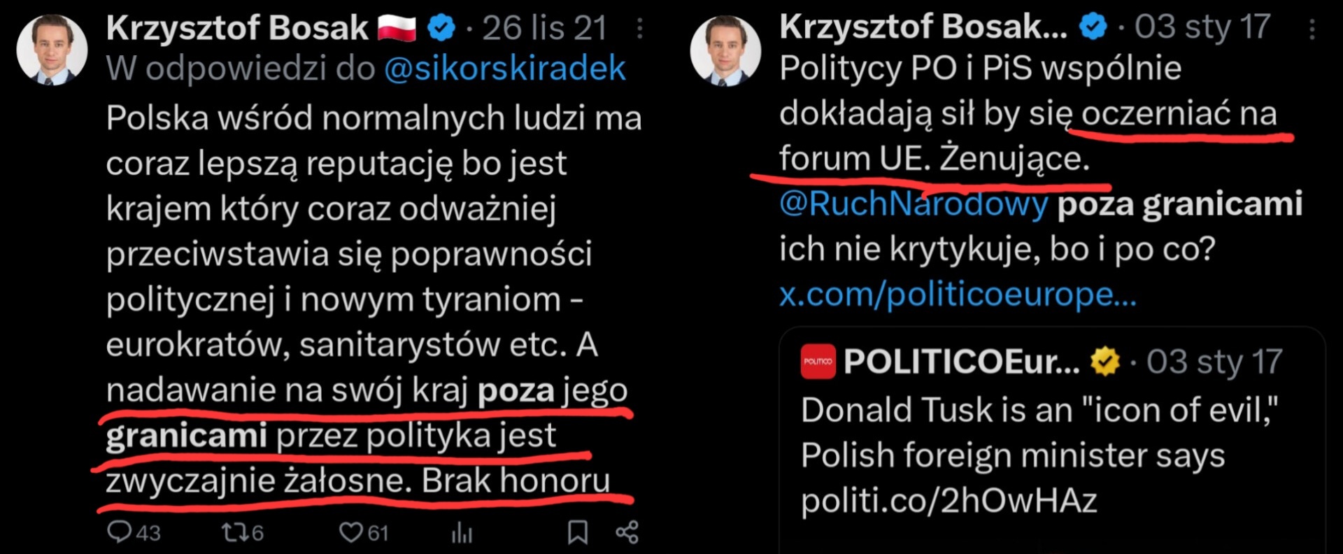1343x554 pixels.
Task: Click the 26 lis 21 timestamp
Action: (x=544, y=29)
